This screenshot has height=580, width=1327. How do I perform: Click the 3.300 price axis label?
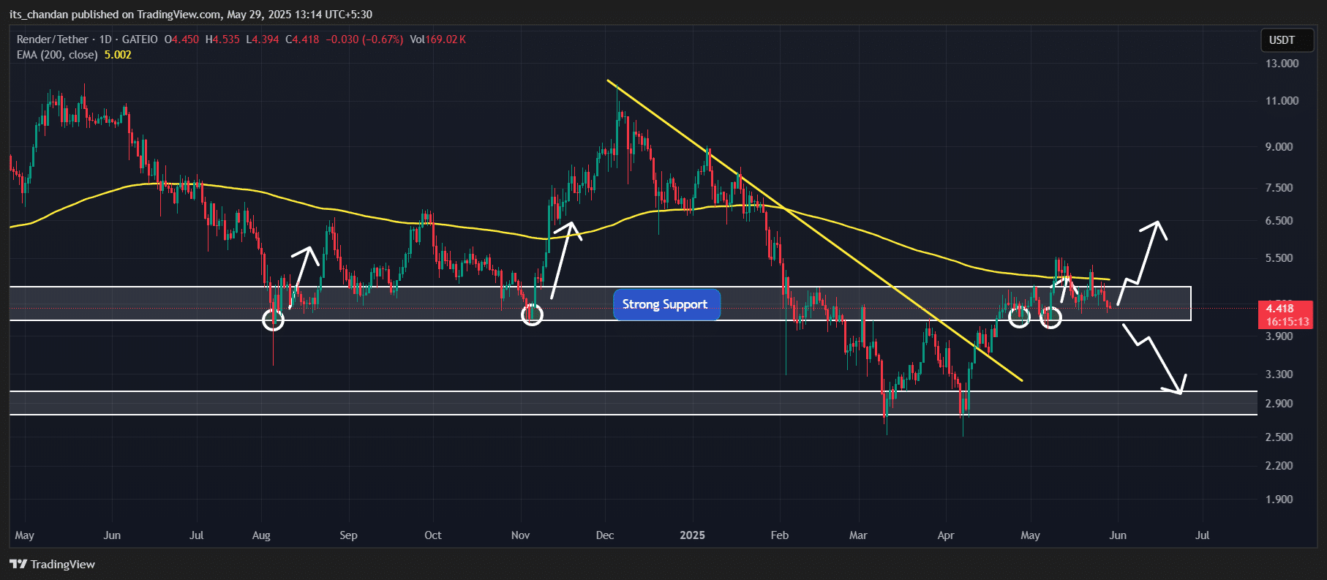[1279, 374]
